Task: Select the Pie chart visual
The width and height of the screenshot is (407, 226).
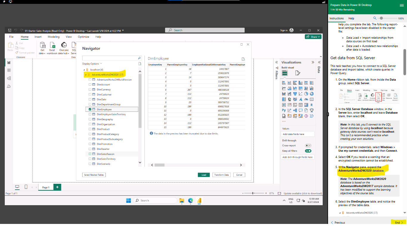Action: pyautogui.click(x=306, y=94)
